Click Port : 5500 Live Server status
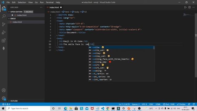 pyautogui.click(x=169, y=104)
